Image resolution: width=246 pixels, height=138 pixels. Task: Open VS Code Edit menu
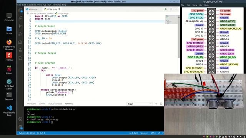coord(24,5)
